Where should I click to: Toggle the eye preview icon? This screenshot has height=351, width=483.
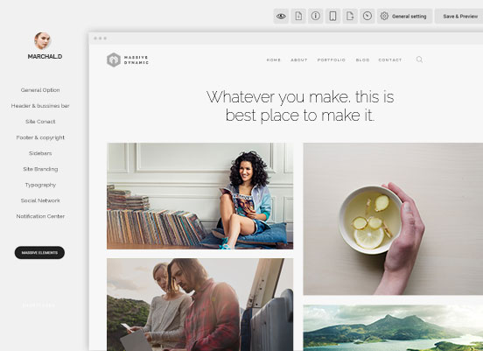(x=281, y=16)
